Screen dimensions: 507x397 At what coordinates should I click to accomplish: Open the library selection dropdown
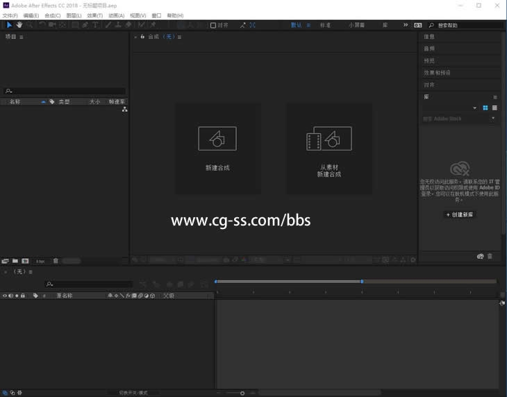click(x=475, y=108)
